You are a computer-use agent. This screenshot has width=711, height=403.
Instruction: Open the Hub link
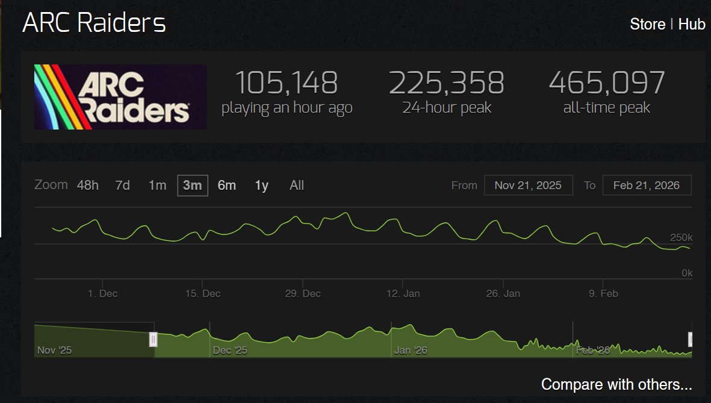point(692,24)
